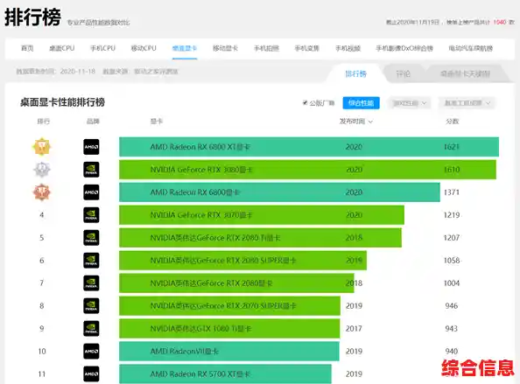The image size is (520, 384).
Task: Switch to the 桌面显卡天梯图 sub-tab
Action: 465,73
